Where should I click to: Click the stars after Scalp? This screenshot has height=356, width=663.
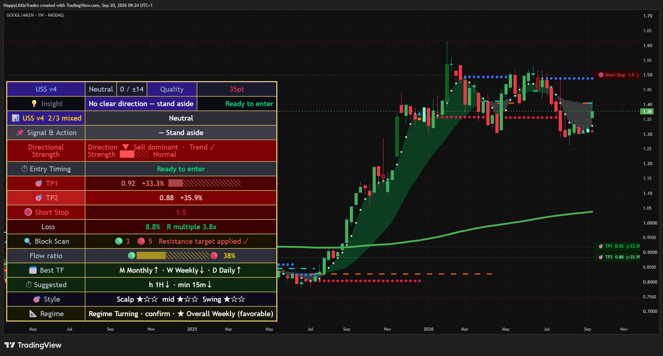[147, 299]
